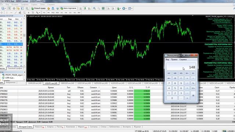The width and height of the screenshot is (235, 132).
Task: Select the line chart type icon
Action: (x=89, y=8)
